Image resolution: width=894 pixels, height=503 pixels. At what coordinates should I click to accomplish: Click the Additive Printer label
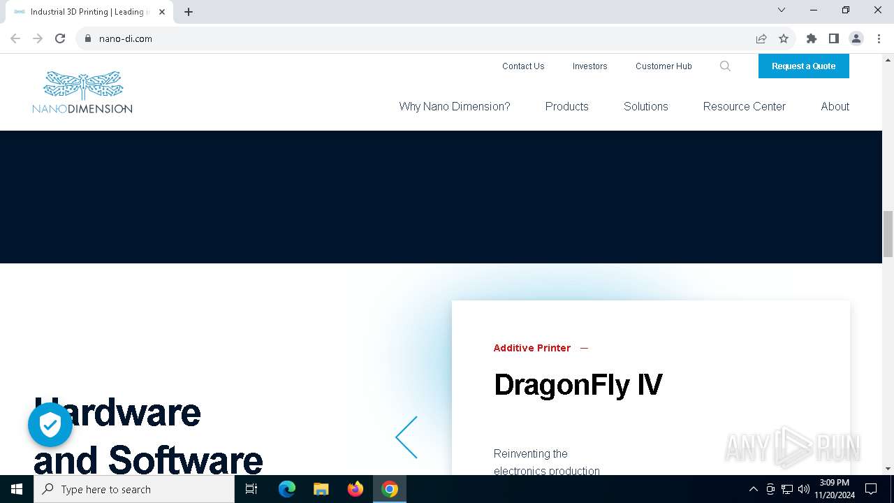pos(532,348)
